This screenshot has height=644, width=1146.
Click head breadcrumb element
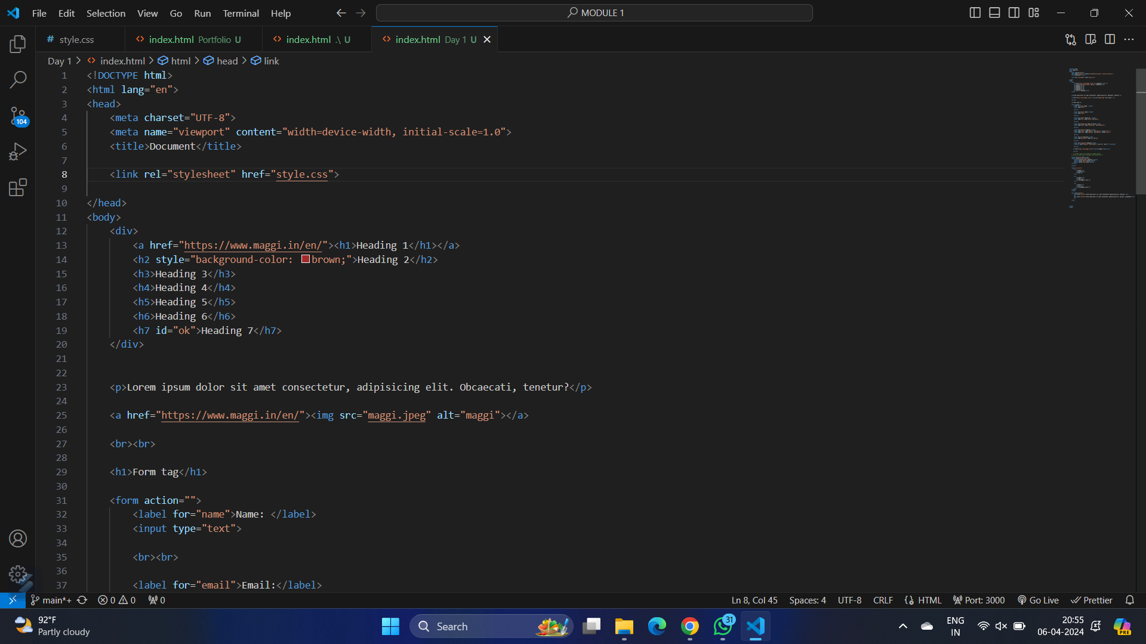[221, 61]
